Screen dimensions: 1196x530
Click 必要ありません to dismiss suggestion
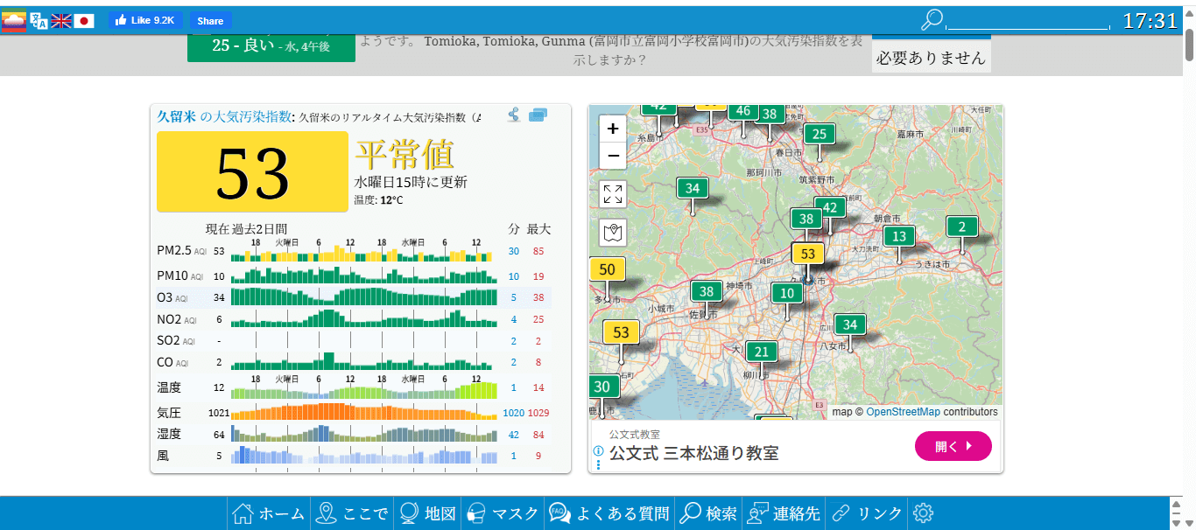(931, 58)
